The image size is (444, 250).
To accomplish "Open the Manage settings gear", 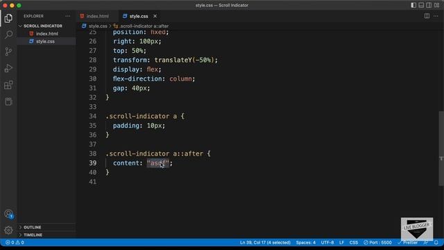I will tap(8, 230).
